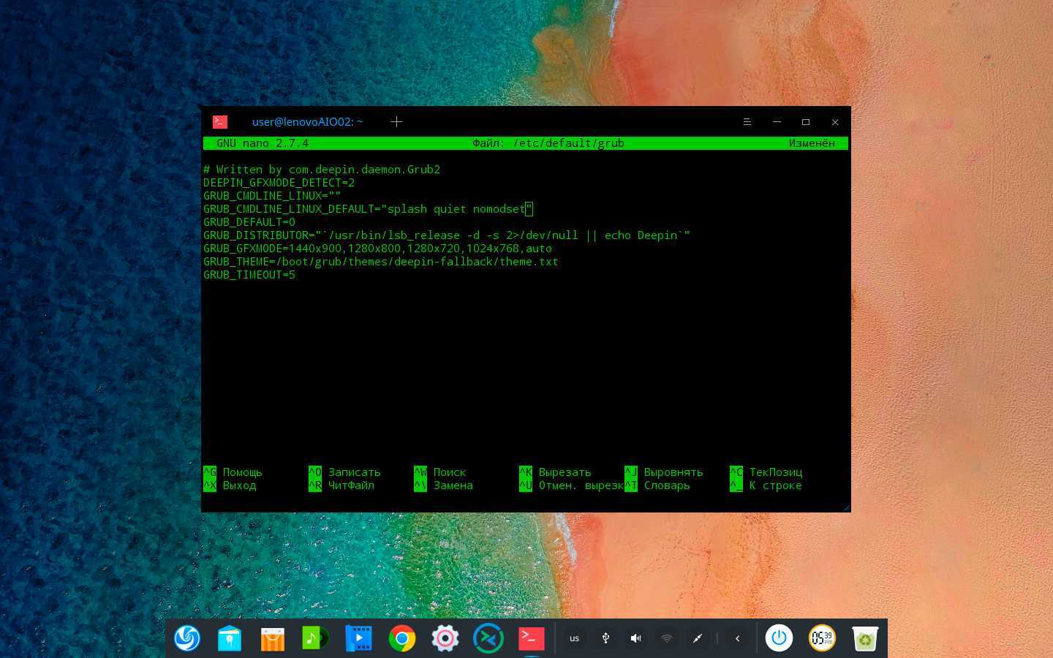This screenshot has height=658, width=1053.
Task: Open the Wi-Fi network tray icon
Action: 667,638
